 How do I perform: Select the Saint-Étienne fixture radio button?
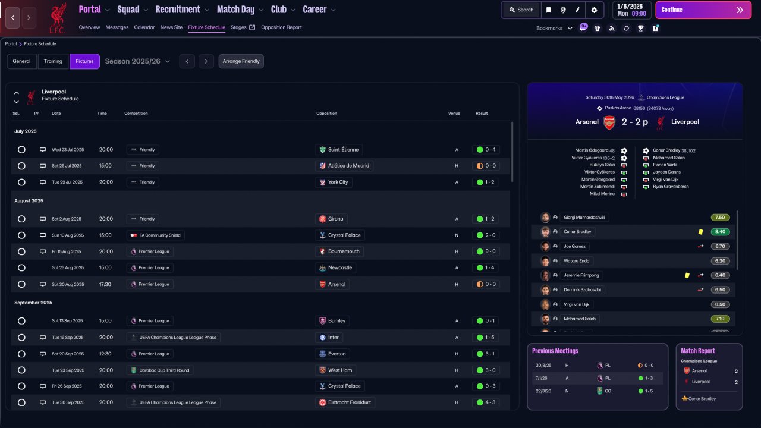(x=21, y=150)
